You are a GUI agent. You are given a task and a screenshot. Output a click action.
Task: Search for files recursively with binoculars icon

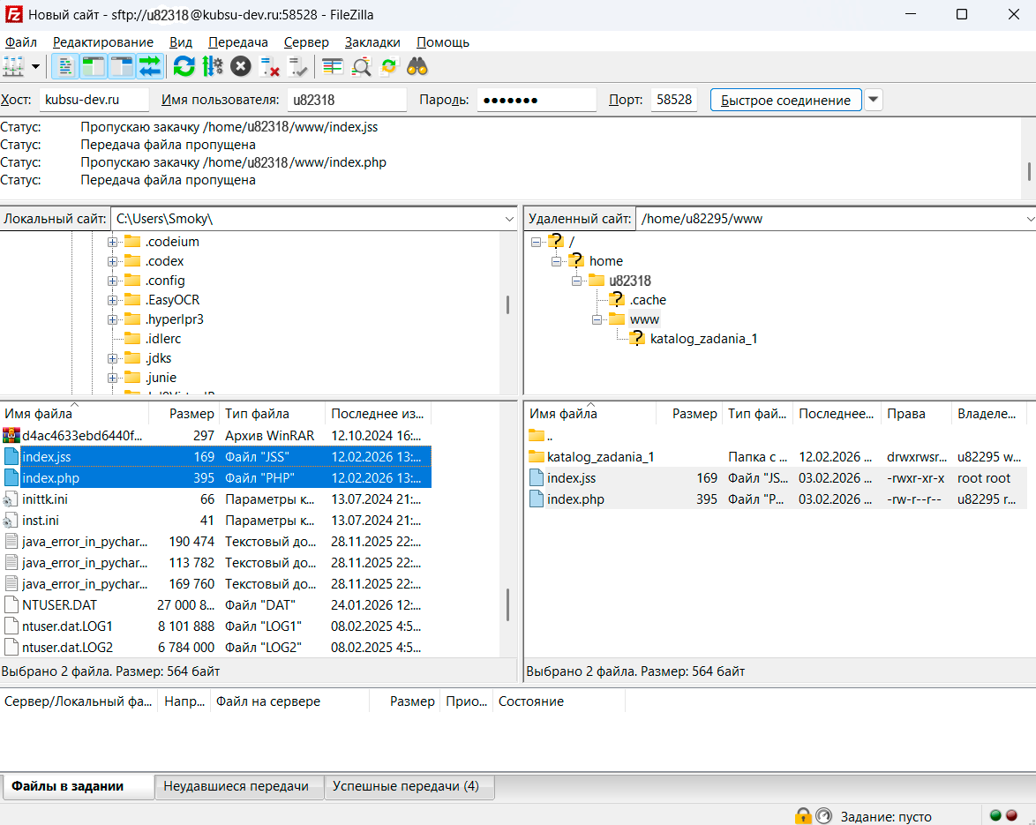click(x=417, y=67)
